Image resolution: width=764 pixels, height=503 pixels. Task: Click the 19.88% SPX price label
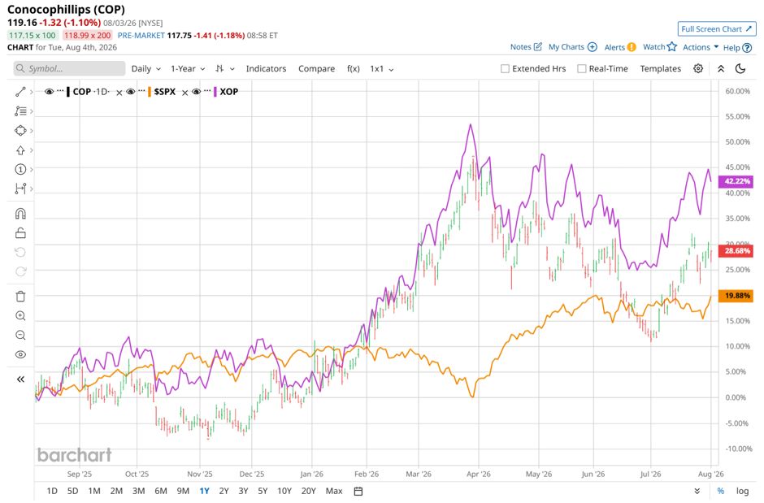pos(736,296)
